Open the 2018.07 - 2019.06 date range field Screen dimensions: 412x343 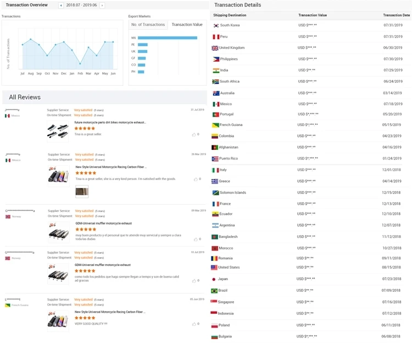click(x=81, y=5)
